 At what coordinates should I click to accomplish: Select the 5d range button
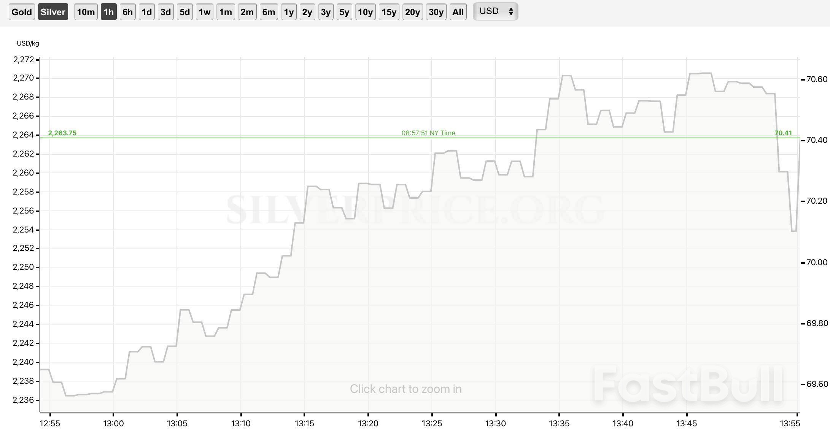tap(184, 12)
